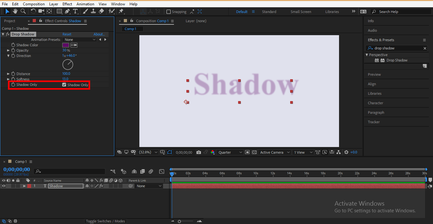The image size is (433, 224).
Task: Reset the Drop Shadow effect
Action: click(x=67, y=34)
